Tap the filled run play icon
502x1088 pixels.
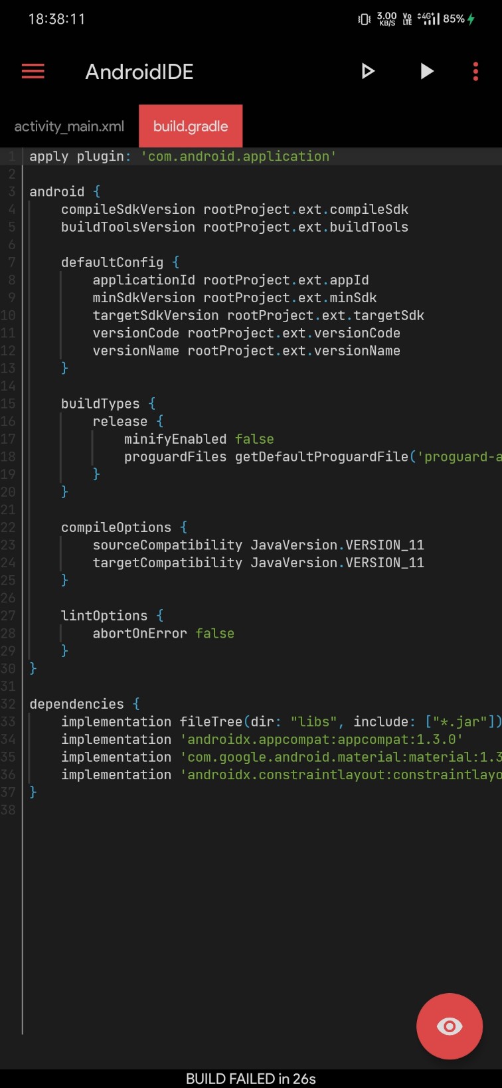[427, 71]
